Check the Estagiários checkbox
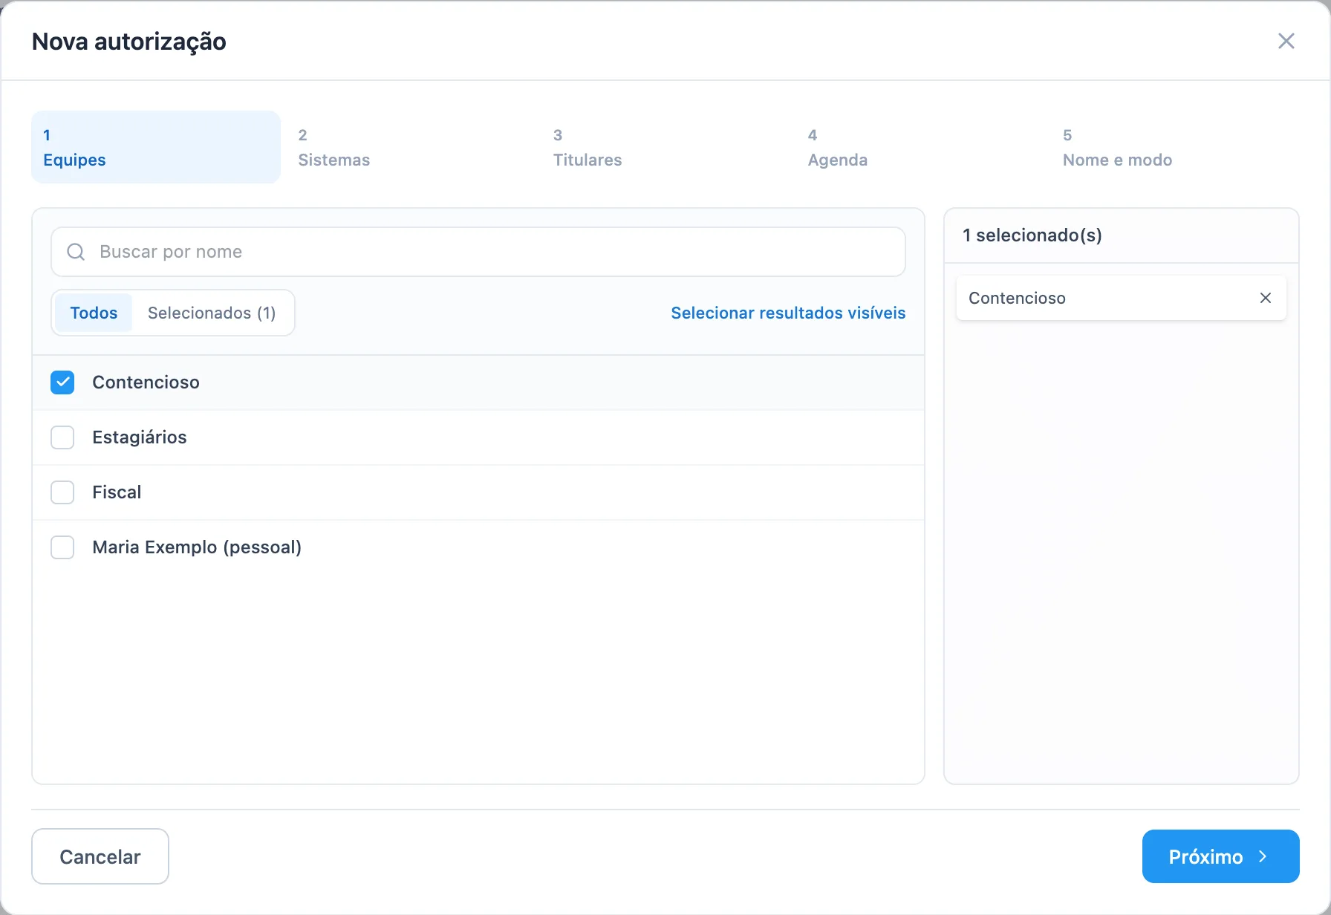Screen dimensions: 1331x915 (62, 437)
